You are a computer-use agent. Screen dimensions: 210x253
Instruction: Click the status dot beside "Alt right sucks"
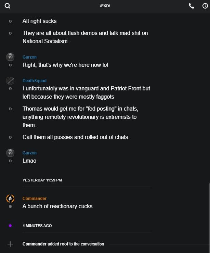[x=10, y=21]
